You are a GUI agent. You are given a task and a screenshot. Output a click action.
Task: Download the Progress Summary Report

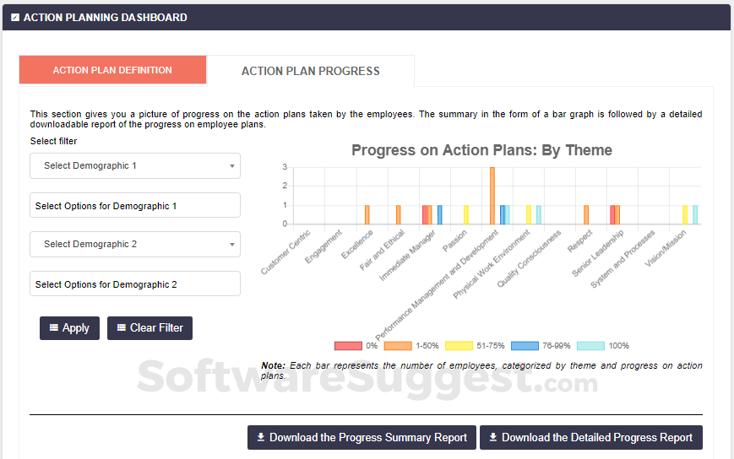[362, 437]
